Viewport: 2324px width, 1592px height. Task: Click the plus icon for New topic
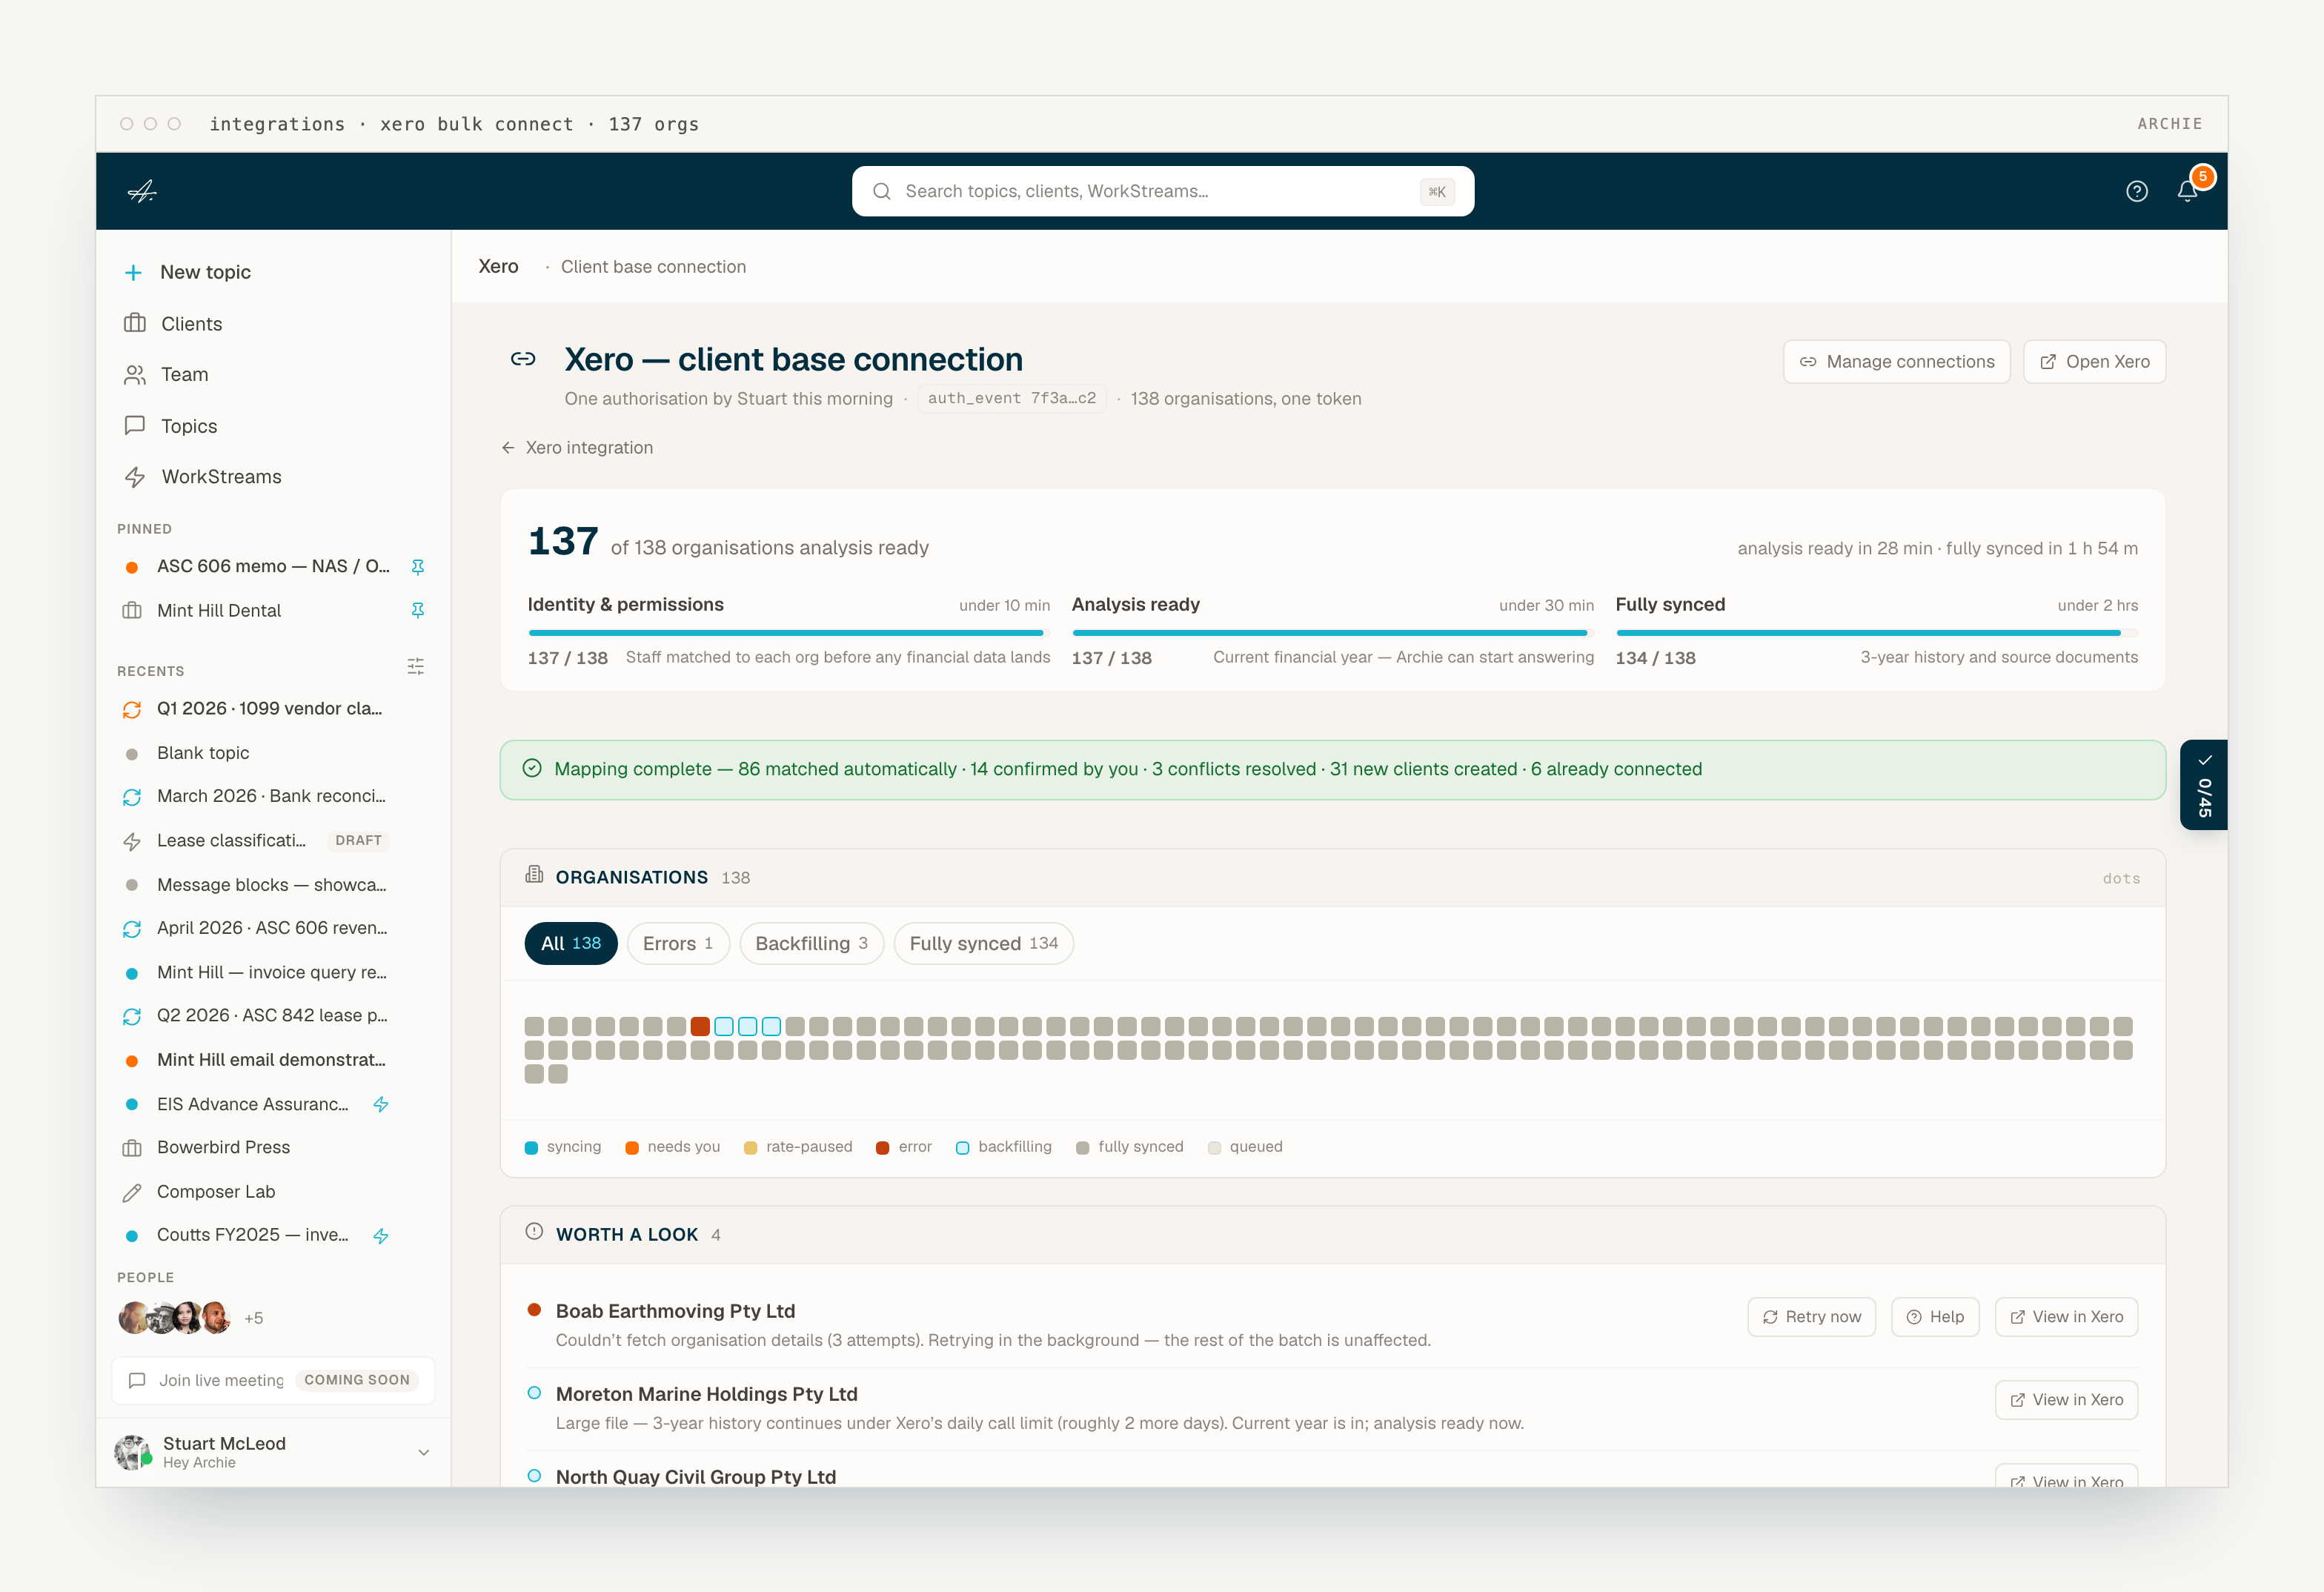coord(133,272)
